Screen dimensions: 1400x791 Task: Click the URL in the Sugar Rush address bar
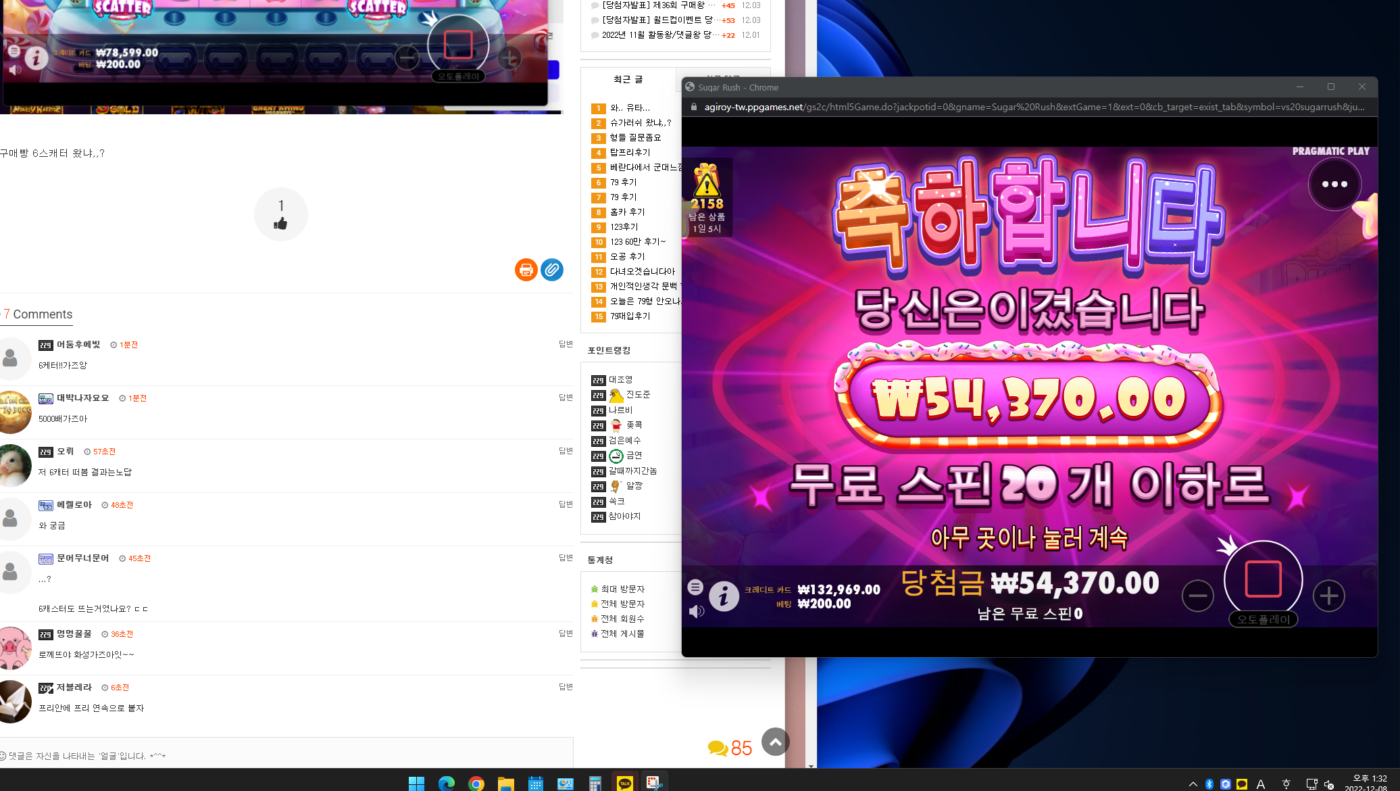pyautogui.click(x=1034, y=107)
